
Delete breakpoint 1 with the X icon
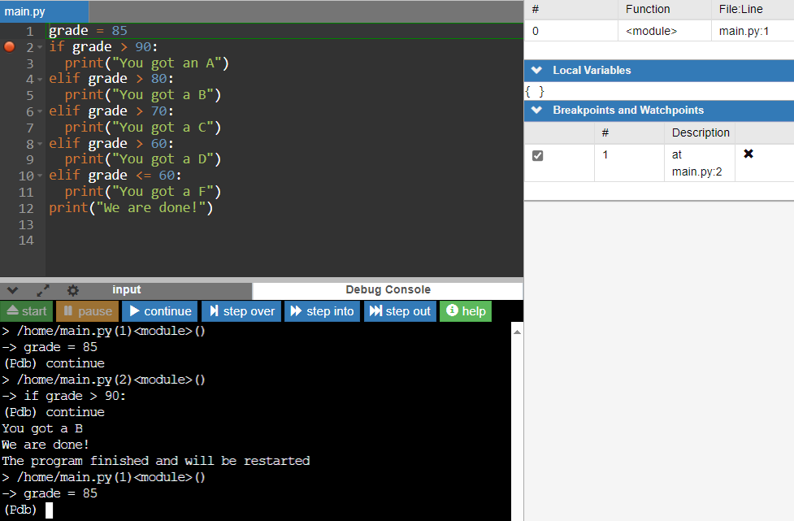[748, 154]
